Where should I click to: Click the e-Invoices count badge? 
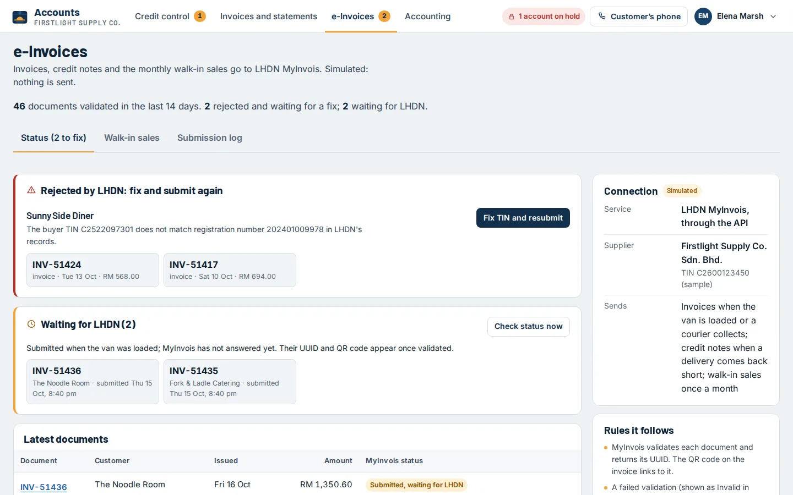point(384,16)
